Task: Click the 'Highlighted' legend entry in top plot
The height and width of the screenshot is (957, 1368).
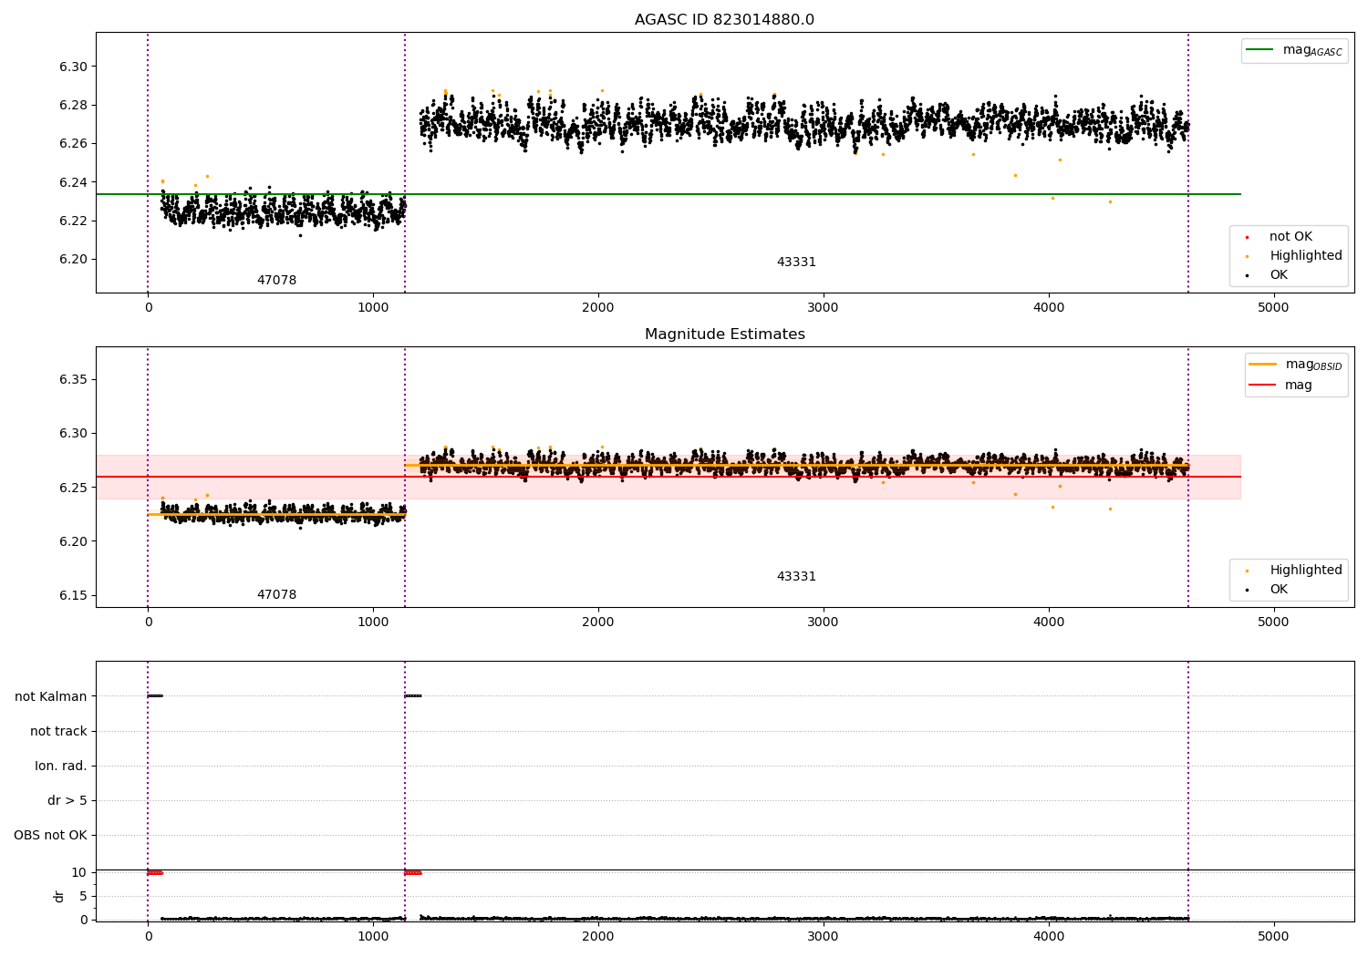Action: coord(1305,256)
